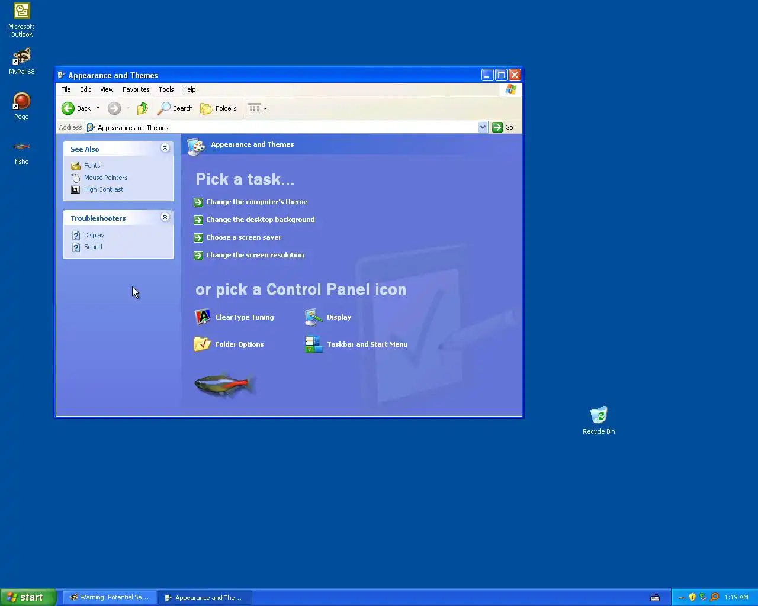Toggle the Folders toolbar button
Screen dimensions: 758x606
point(219,108)
